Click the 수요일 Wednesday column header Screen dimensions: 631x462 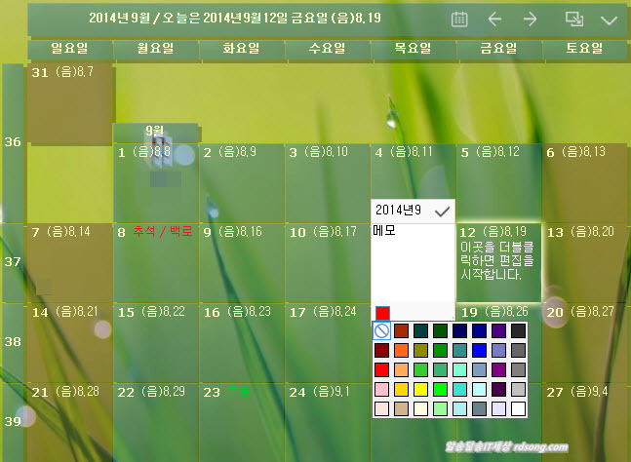tap(327, 49)
